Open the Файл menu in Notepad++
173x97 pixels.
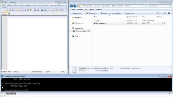4,5
